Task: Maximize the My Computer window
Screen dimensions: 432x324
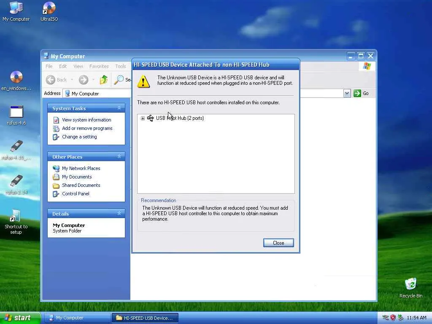Action: 360,56
